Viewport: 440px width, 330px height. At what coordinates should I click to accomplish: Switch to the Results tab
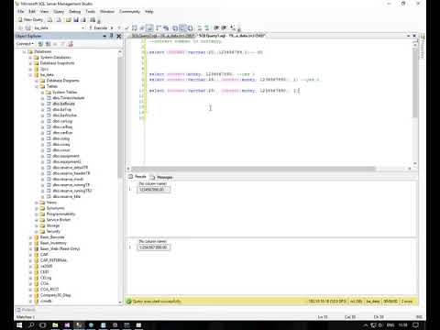coord(137,177)
